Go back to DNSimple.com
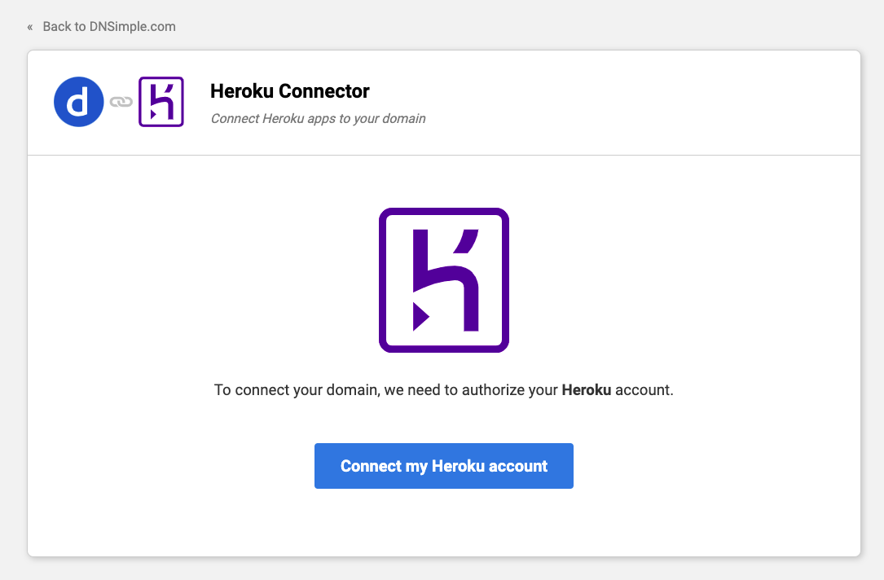Screen dimensions: 884x580 [109, 27]
